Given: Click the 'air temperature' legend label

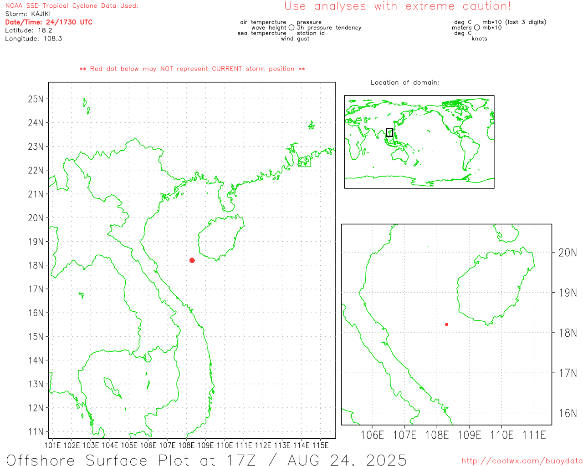Looking at the screenshot, I should (263, 22).
